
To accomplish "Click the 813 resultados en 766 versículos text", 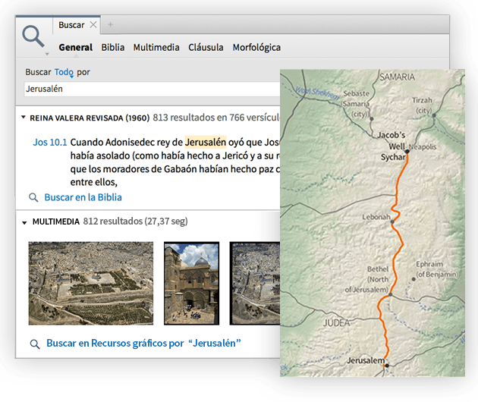I will 216,118.
